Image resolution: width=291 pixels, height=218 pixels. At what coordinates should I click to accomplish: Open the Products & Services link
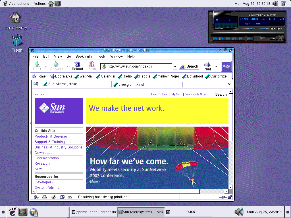click(x=51, y=137)
